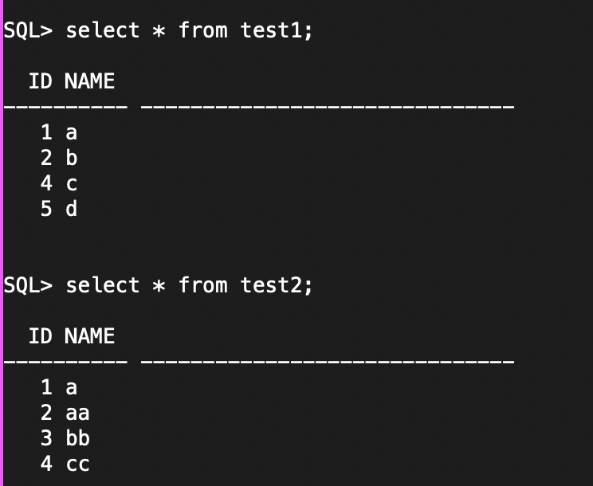Place cursor on name "a" in test2 results
Image resolution: width=593 pixels, height=486 pixels.
pyautogui.click(x=71, y=388)
